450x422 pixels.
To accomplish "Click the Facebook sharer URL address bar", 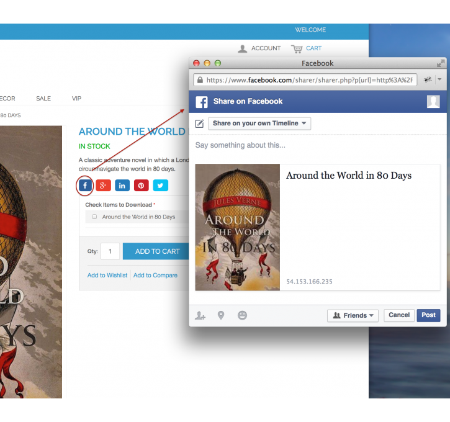I will point(305,80).
